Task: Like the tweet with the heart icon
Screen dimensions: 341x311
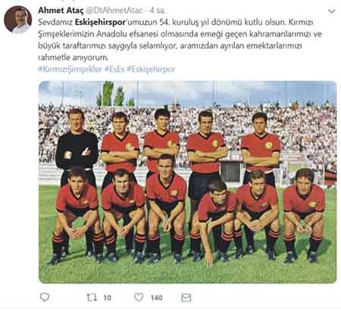Action: (x=139, y=297)
